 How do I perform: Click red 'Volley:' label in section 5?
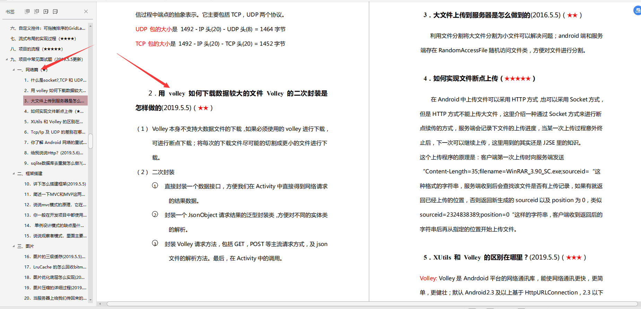pos(428,278)
